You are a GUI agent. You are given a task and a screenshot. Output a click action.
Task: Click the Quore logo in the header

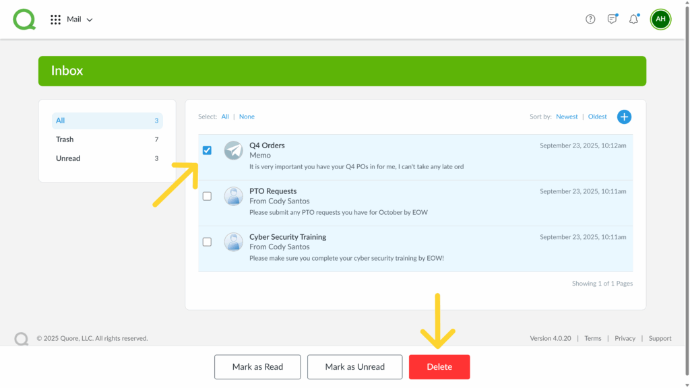click(24, 19)
